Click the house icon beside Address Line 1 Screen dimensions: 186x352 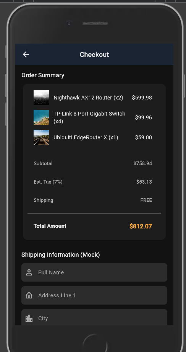[x=29, y=295]
